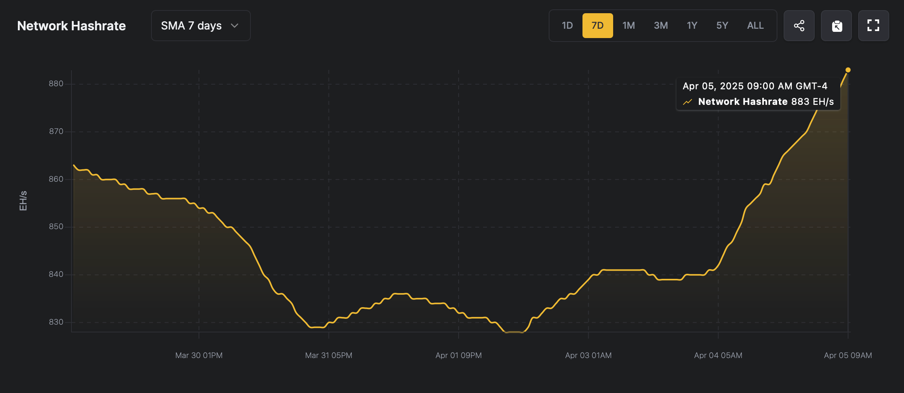Viewport: 904px width, 393px height.
Task: Click the save chart image icon
Action: click(836, 26)
